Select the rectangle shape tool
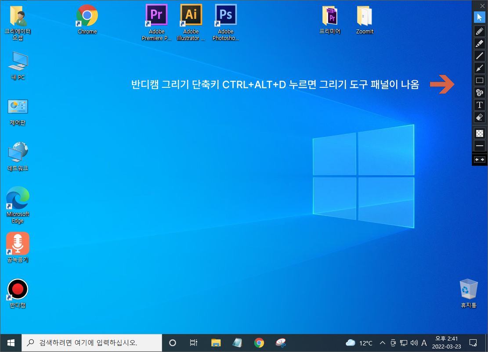Viewport: 488px width, 352px height. (480, 80)
